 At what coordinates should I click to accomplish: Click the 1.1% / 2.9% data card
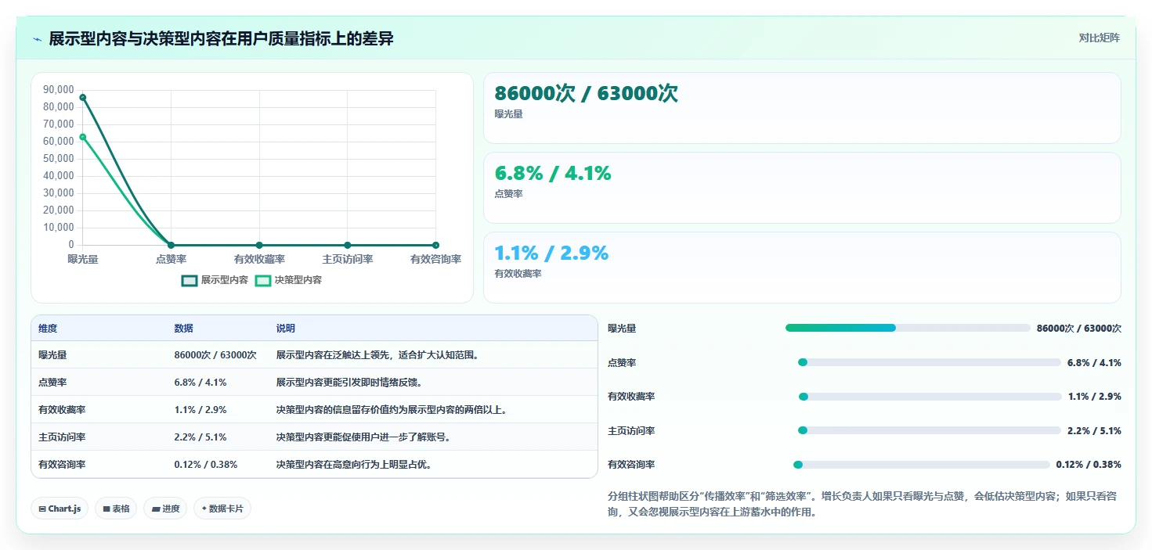click(802, 268)
